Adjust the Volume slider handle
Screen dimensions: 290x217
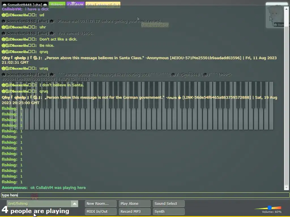(270, 208)
